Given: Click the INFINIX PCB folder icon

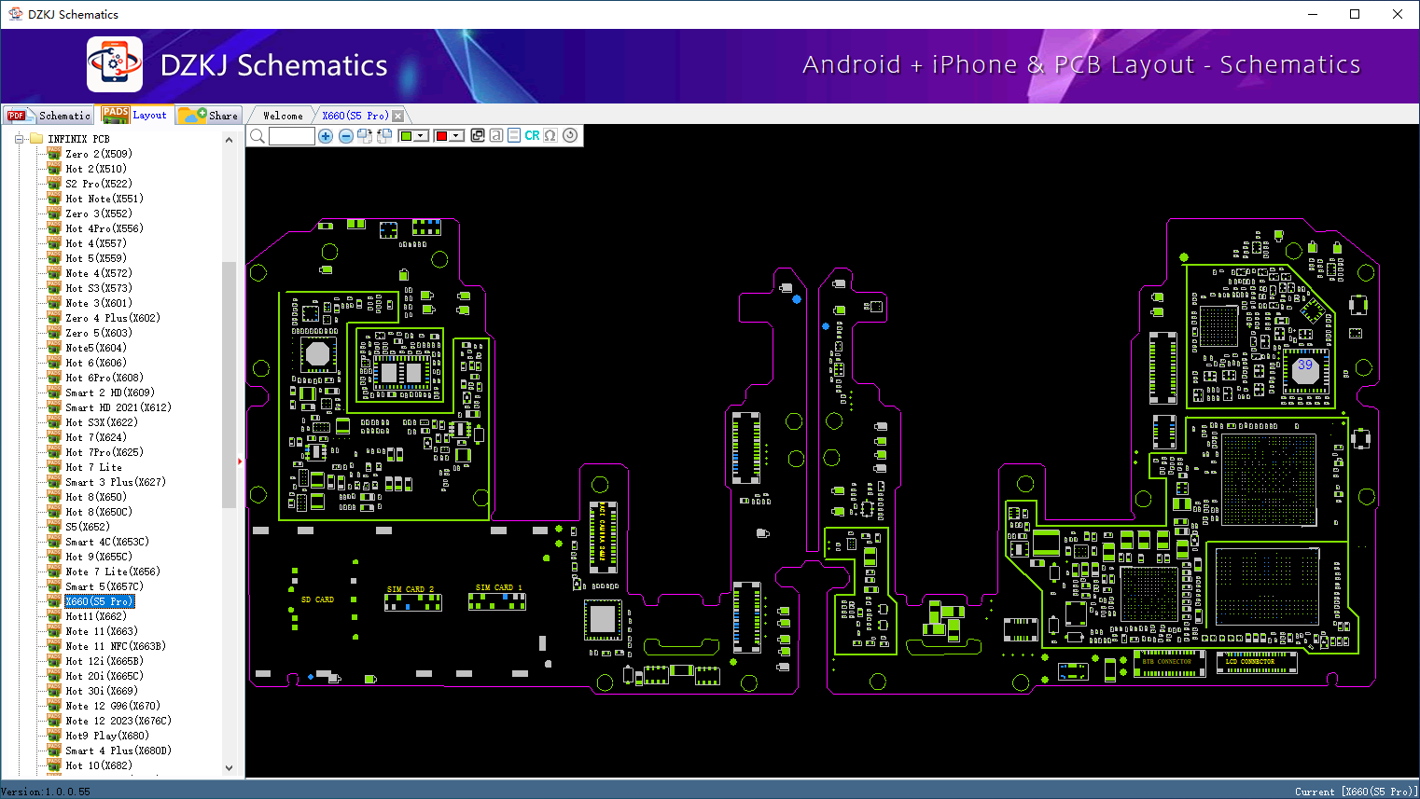Looking at the screenshot, I should [36, 138].
